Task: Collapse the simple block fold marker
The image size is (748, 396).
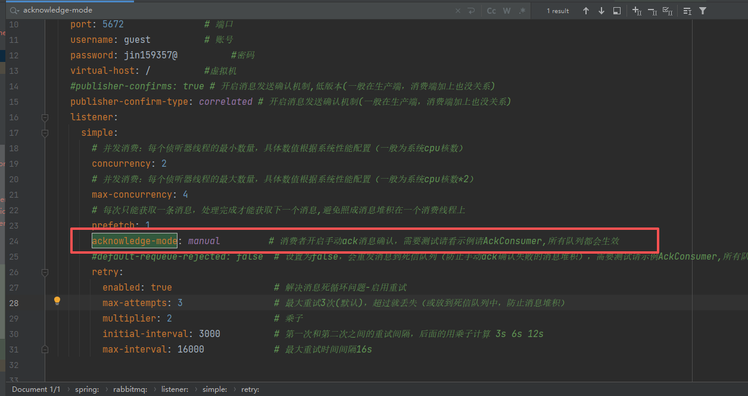Action: (45, 133)
